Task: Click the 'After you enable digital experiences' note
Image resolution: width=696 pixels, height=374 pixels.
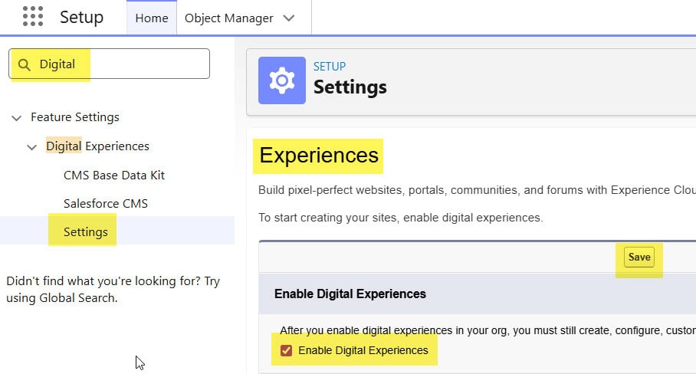Action: click(488, 330)
